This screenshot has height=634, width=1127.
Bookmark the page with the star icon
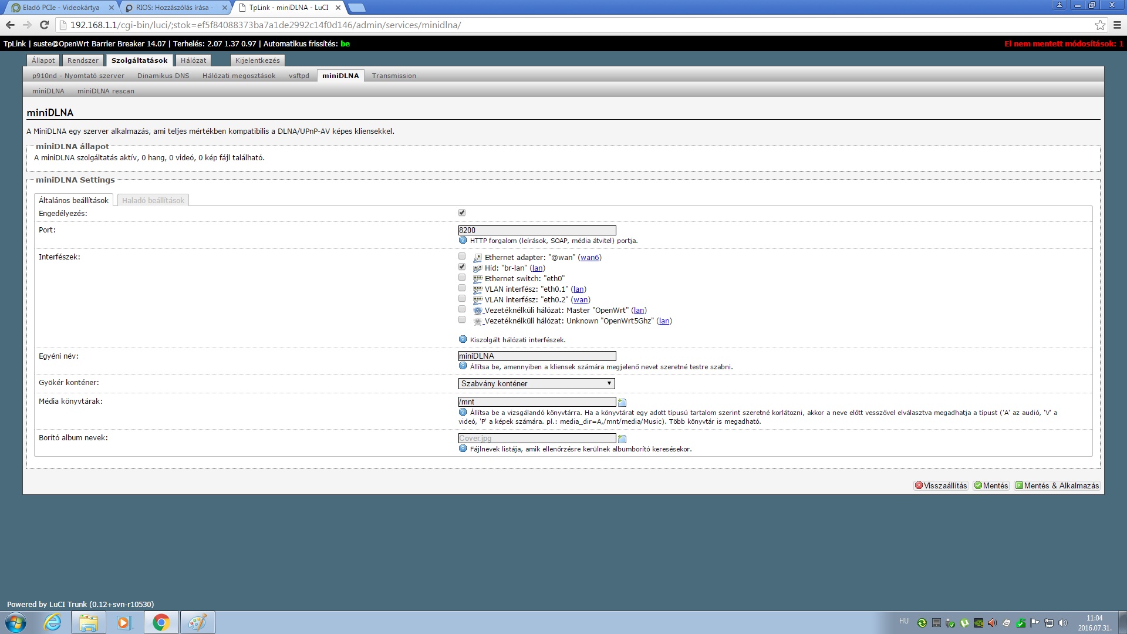(1100, 25)
